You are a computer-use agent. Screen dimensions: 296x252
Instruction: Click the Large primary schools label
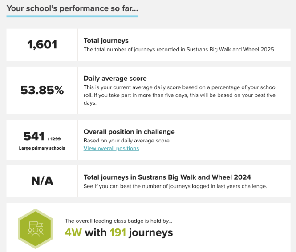tap(42, 148)
